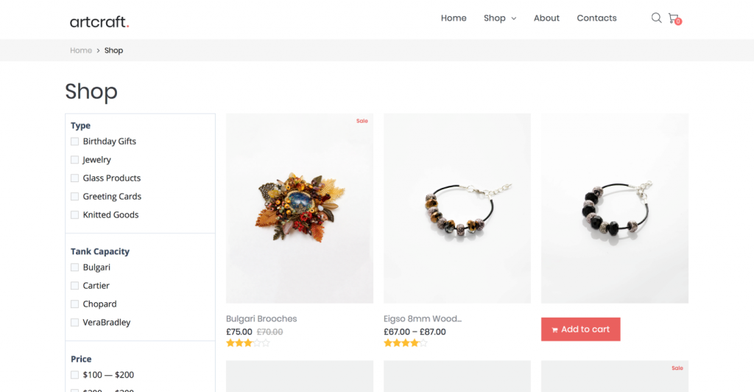Check the Birthday Gifts type filter

75,141
